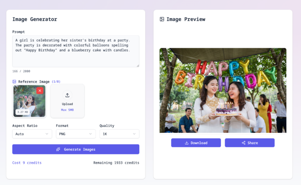Click the generated birthday preview image
Screen dimensions: 301x185
click(223, 90)
